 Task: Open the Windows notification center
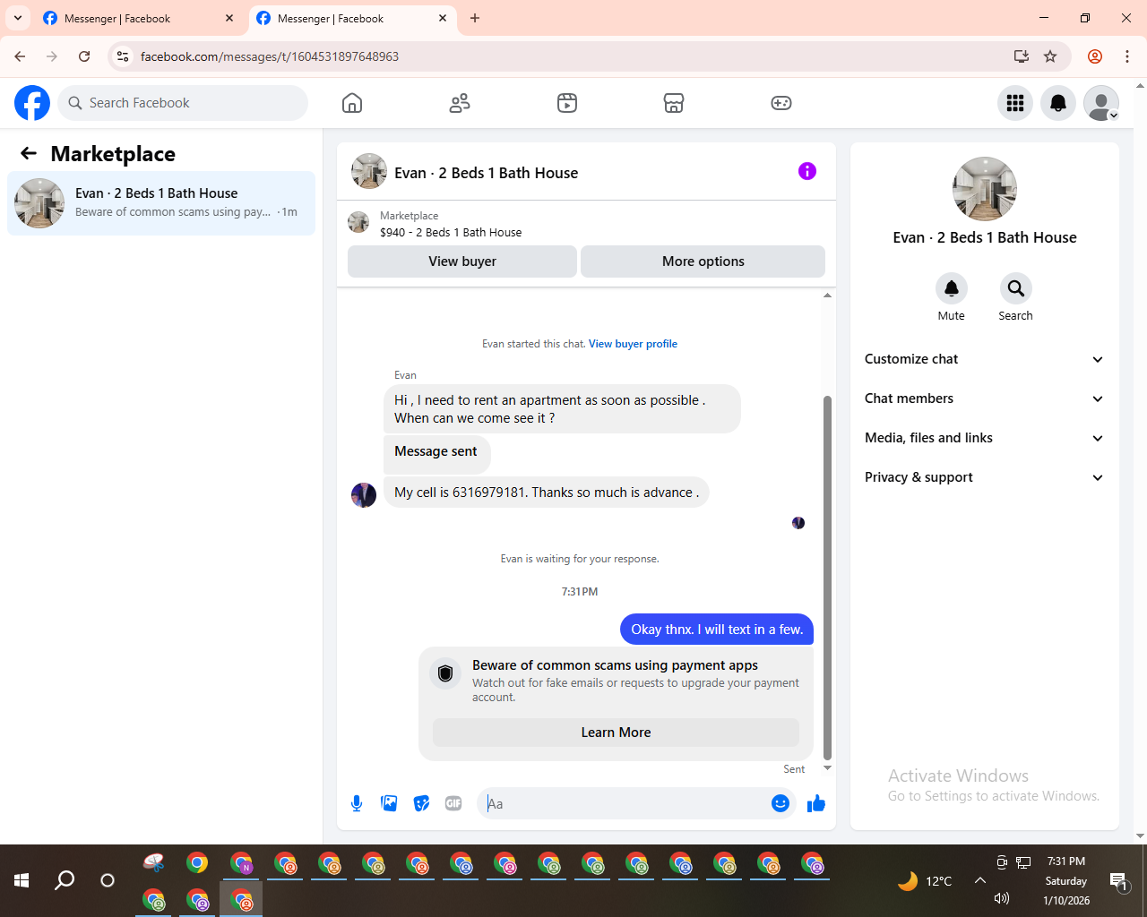[x=1118, y=881]
